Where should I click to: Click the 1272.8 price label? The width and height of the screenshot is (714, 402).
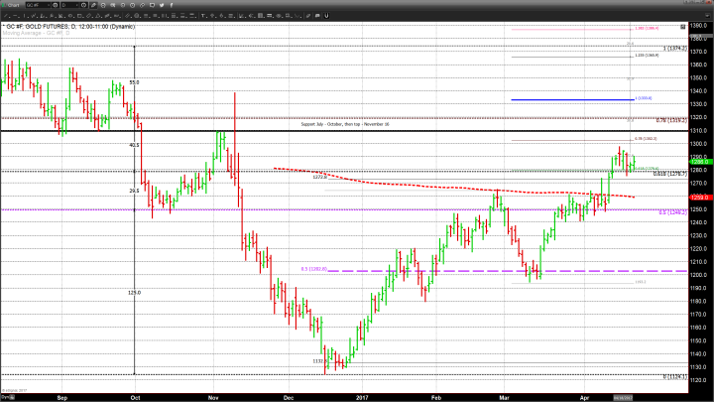(319, 177)
